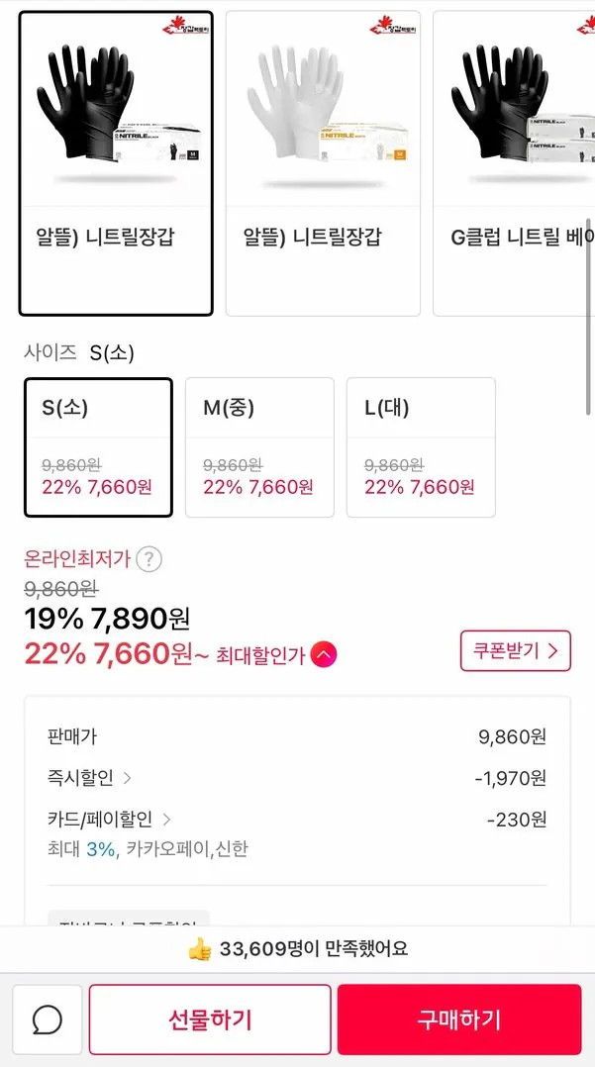This screenshot has height=1067, width=595.
Task: Select the M(중) size option
Action: 259,445
